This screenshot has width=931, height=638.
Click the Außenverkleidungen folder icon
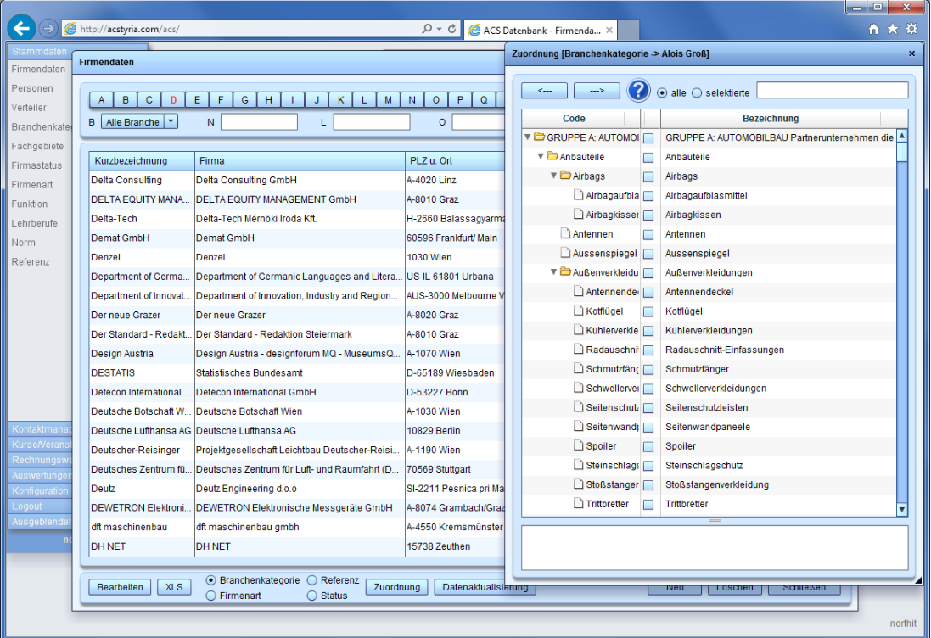point(565,271)
